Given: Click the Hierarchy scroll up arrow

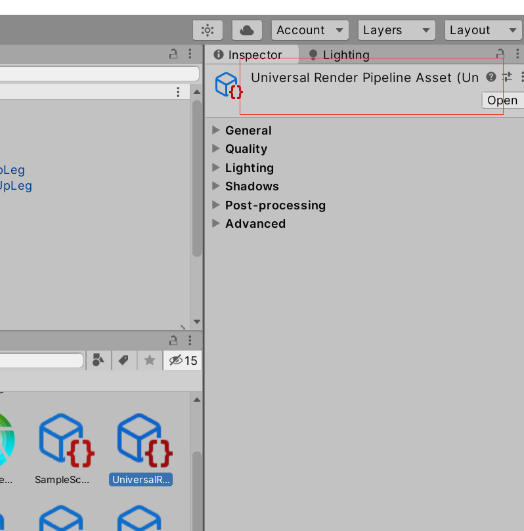Looking at the screenshot, I should click(197, 92).
